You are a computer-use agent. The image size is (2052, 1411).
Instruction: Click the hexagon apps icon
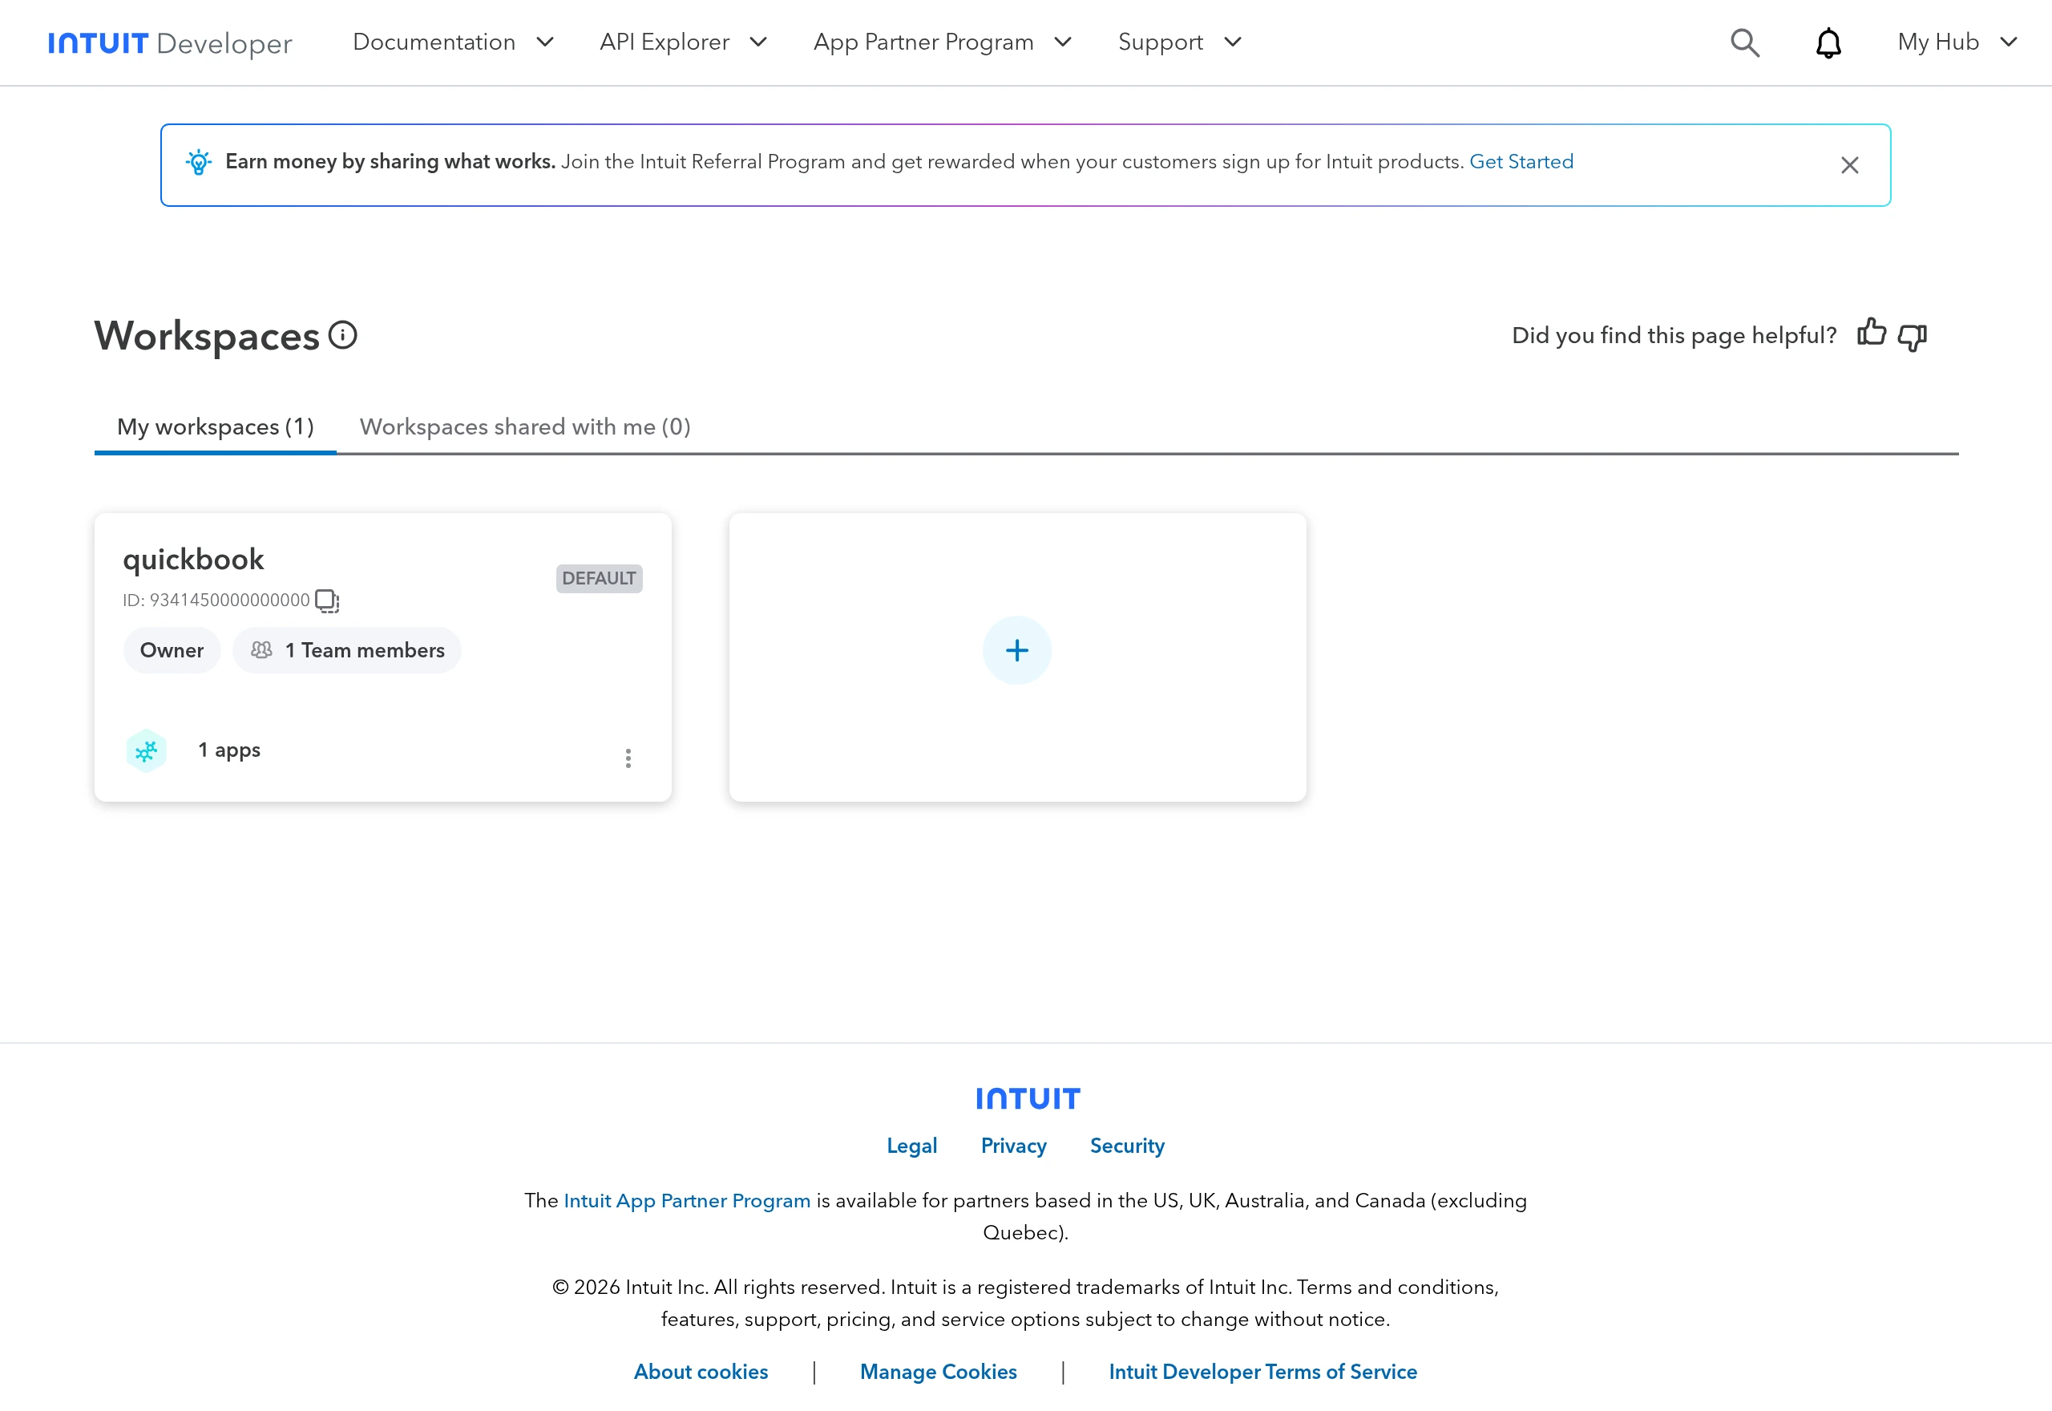click(x=146, y=750)
